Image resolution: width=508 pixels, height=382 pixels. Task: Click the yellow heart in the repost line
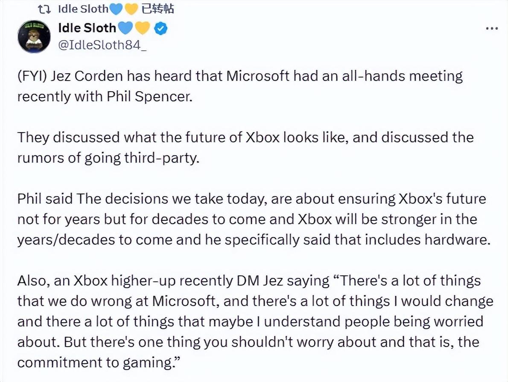131,9
